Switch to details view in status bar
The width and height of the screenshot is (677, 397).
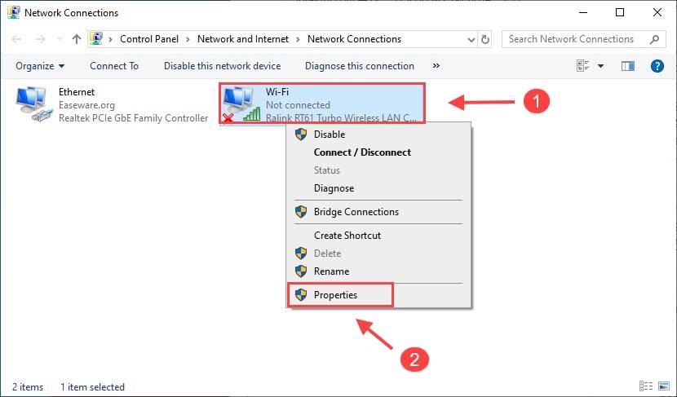click(646, 387)
